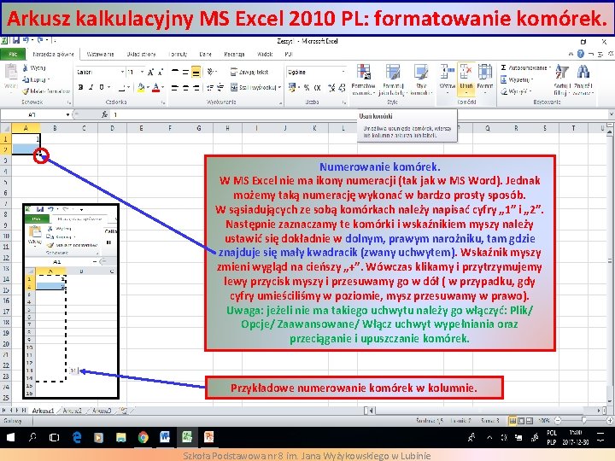Click the Undo arrow icon
Image resolution: width=615 pixels, height=461 pixels.
26,40
